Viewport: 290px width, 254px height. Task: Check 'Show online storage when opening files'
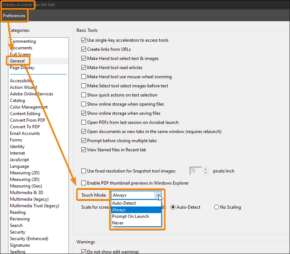83,104
